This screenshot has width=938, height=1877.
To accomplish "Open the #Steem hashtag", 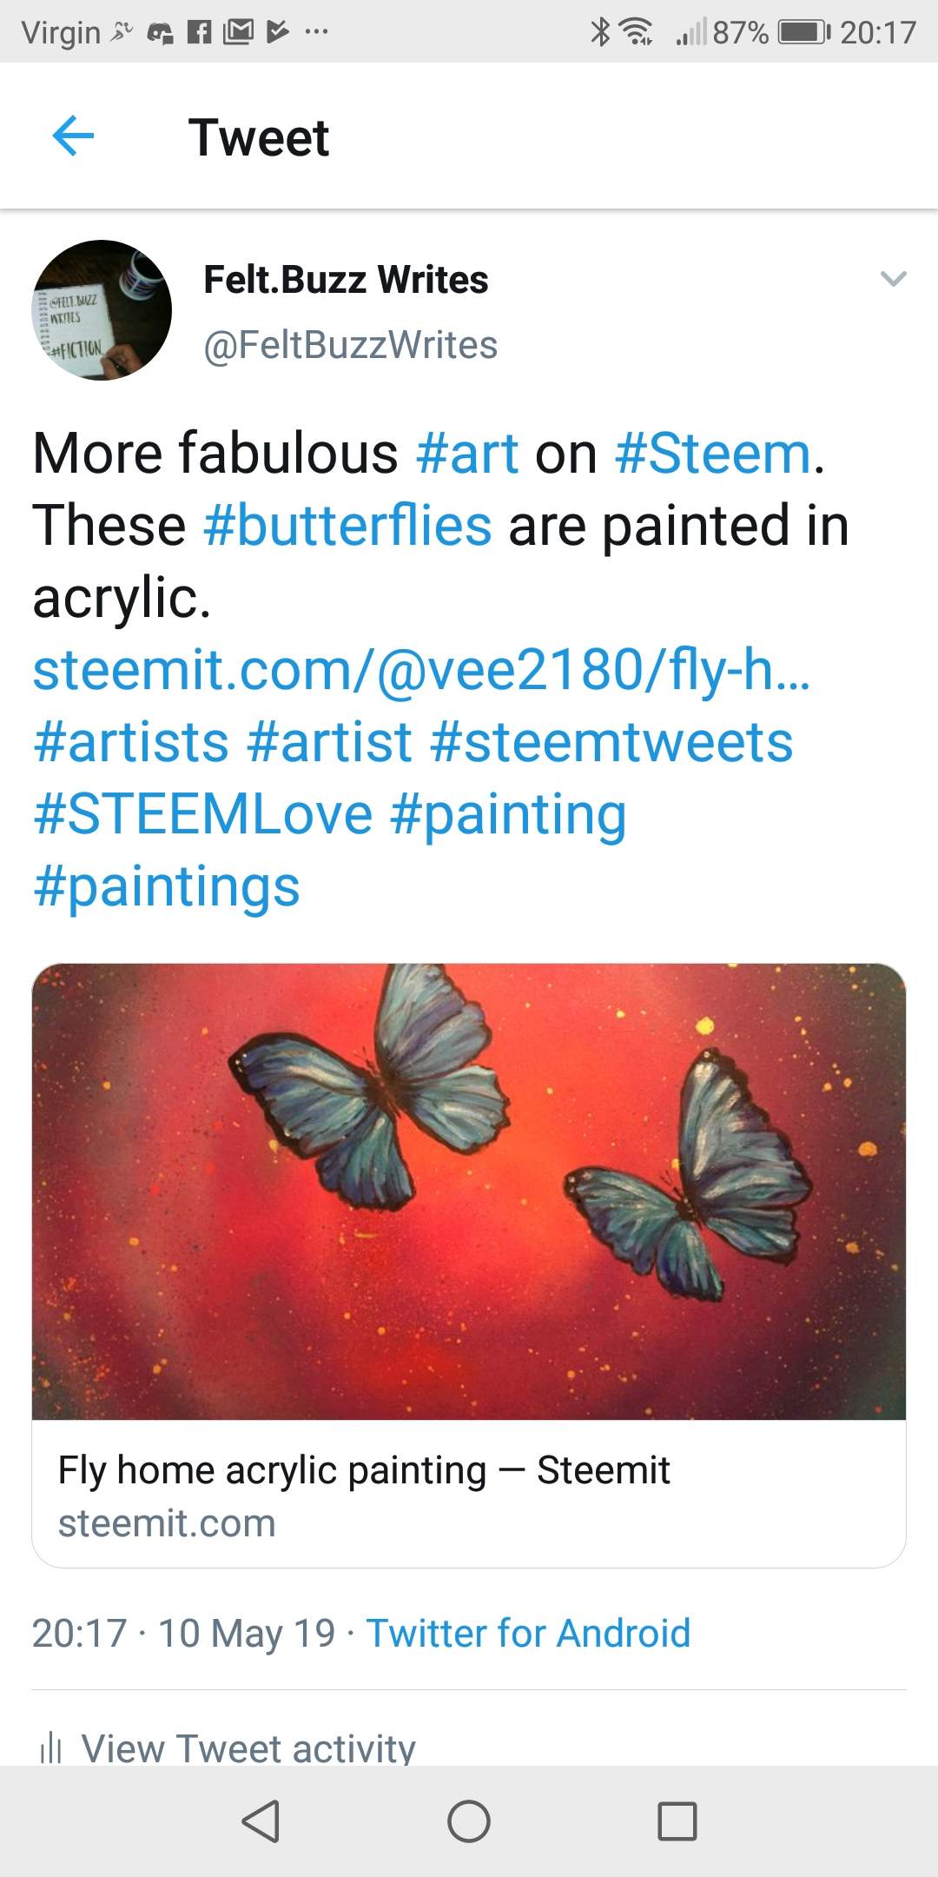I will click(712, 454).
